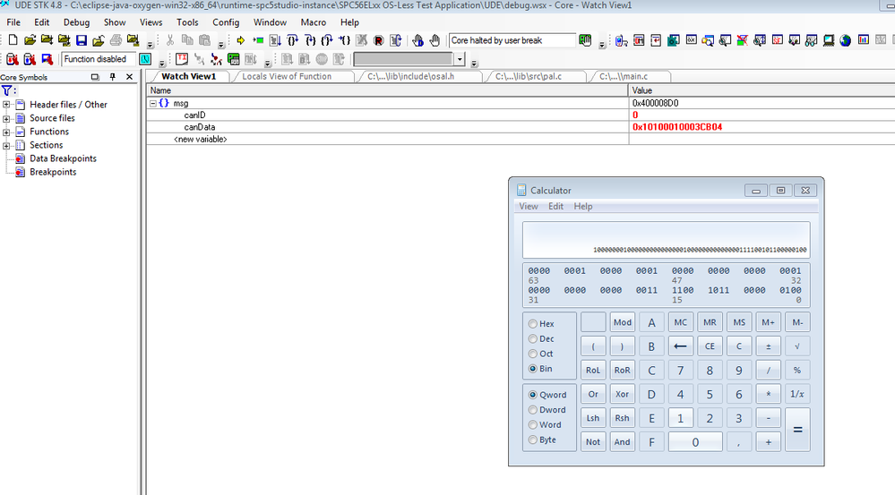Click the Paste clipboard icon
895x495 pixels.
[x=204, y=40]
